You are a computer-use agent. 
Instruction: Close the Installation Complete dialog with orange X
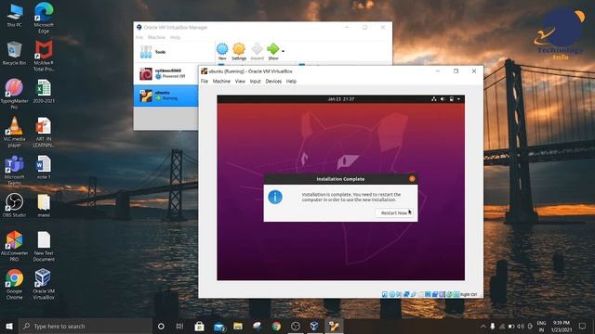tap(412, 179)
